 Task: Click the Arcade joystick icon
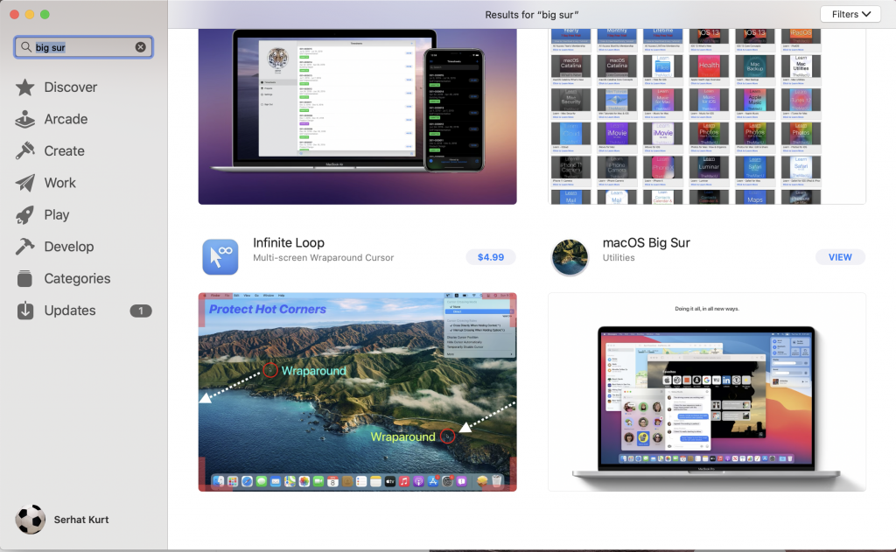pos(24,119)
